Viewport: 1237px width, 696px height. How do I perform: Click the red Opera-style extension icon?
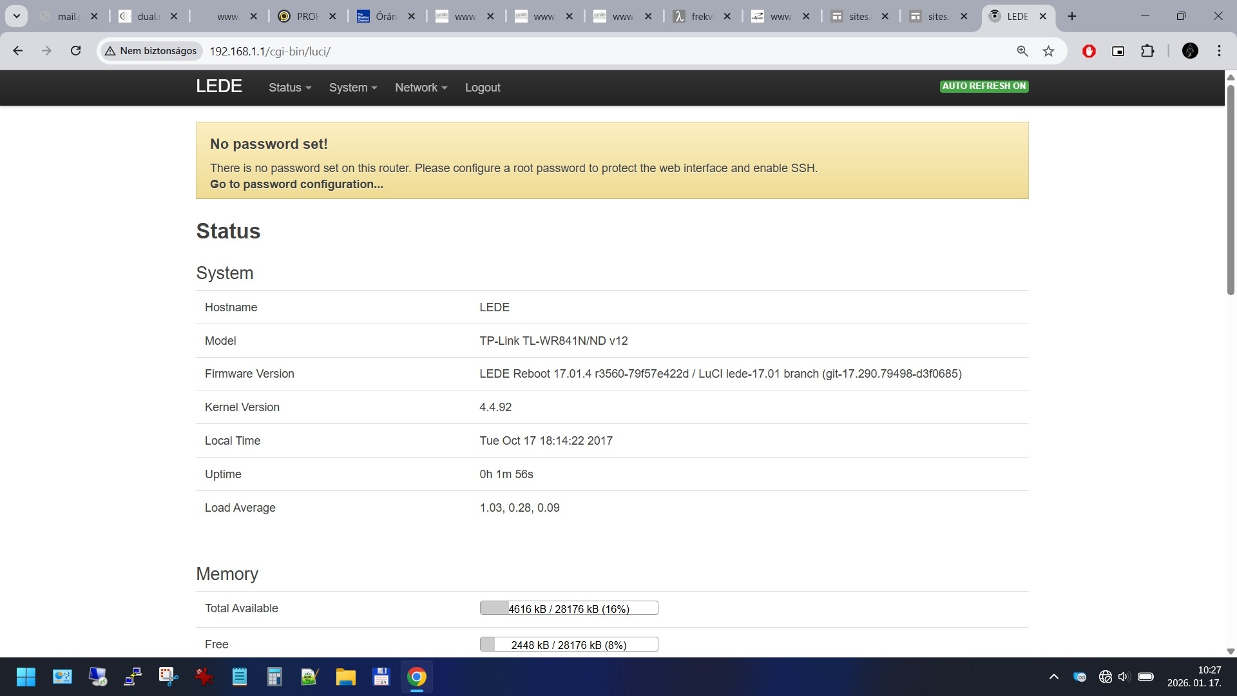point(1089,51)
